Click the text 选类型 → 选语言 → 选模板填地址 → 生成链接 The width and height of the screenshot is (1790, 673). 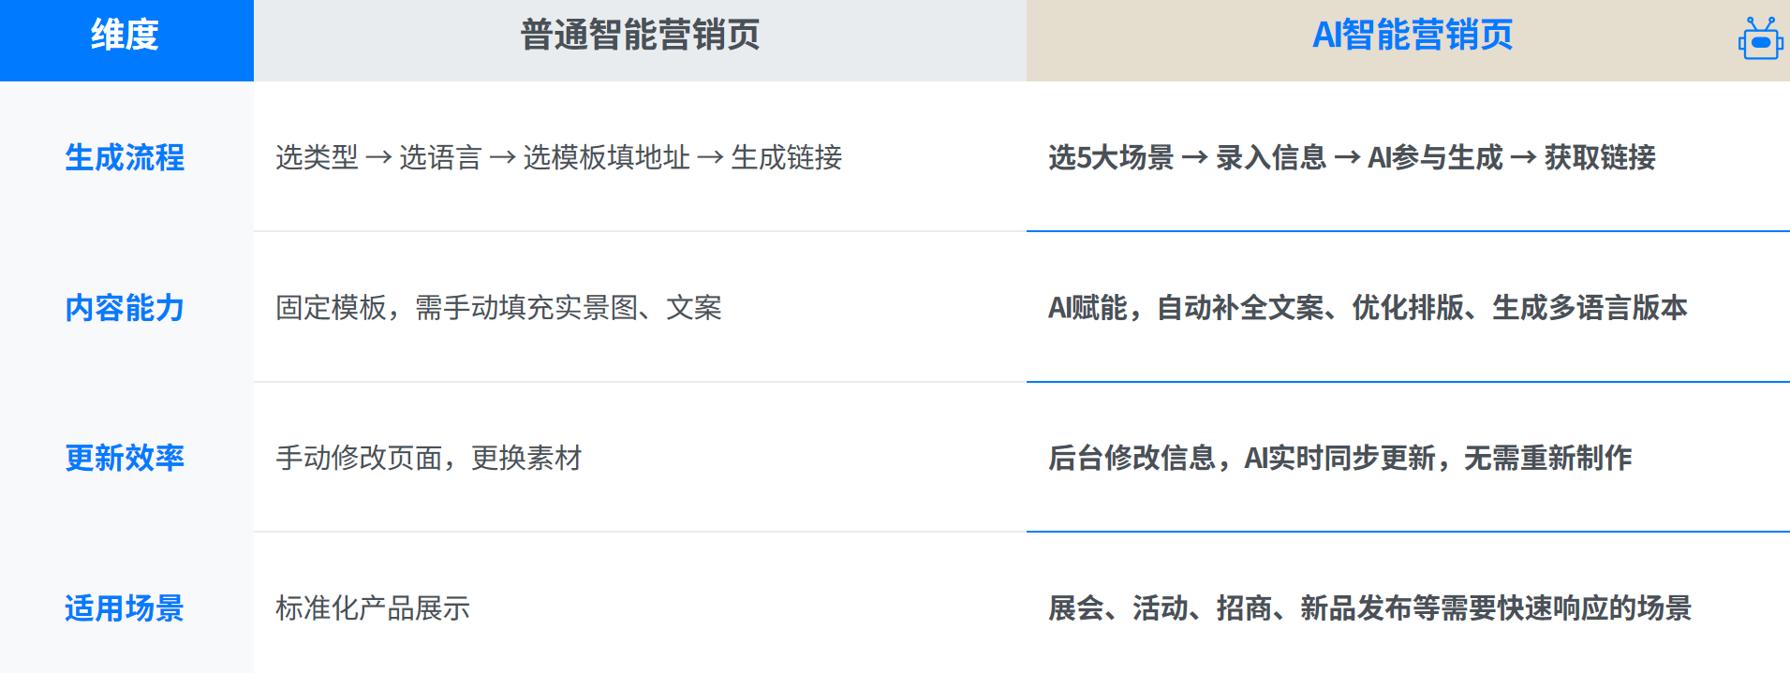[559, 157]
